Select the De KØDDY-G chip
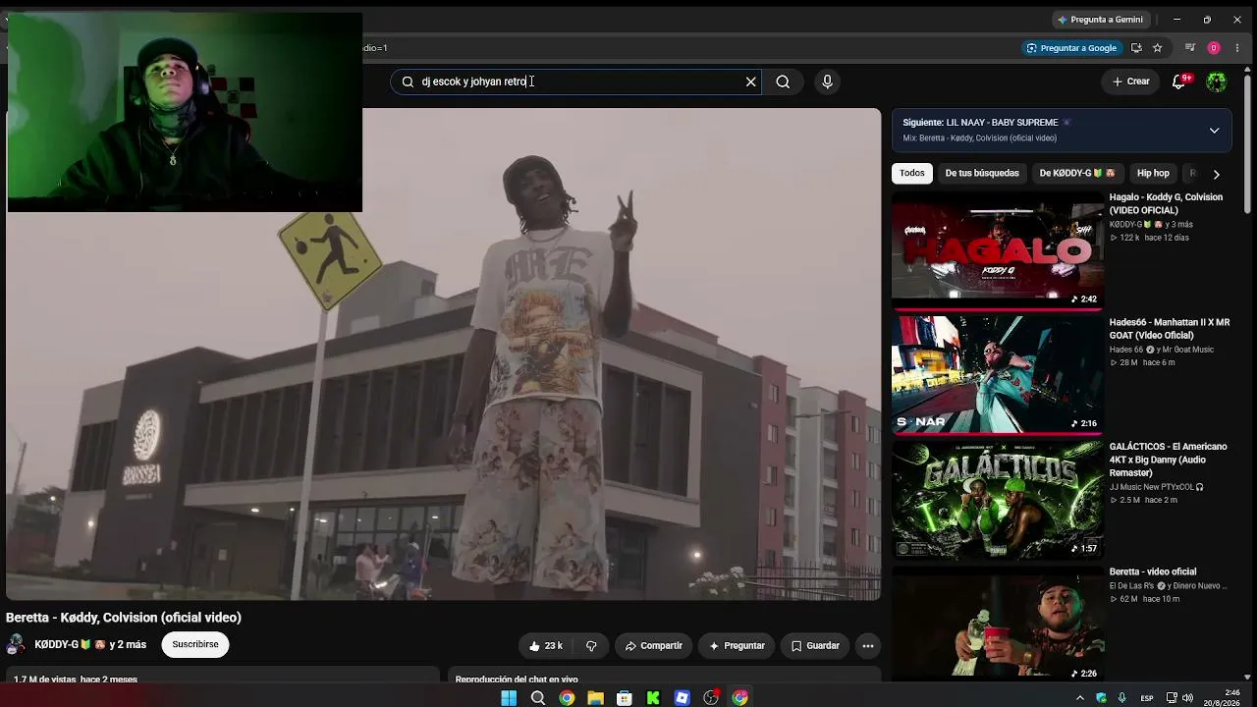The width and height of the screenshot is (1257, 707). tap(1077, 173)
